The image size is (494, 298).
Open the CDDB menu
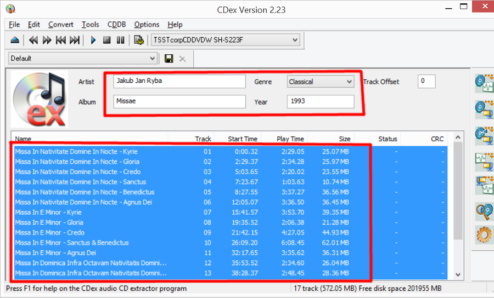click(116, 25)
